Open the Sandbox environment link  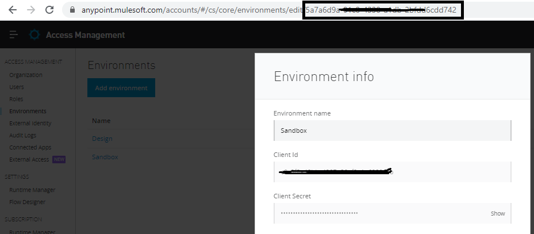tap(105, 157)
